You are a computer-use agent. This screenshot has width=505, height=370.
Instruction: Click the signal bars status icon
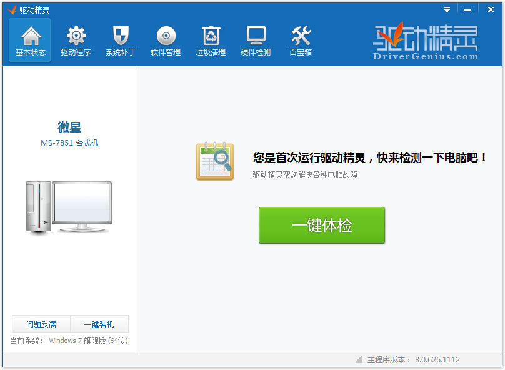359,360
